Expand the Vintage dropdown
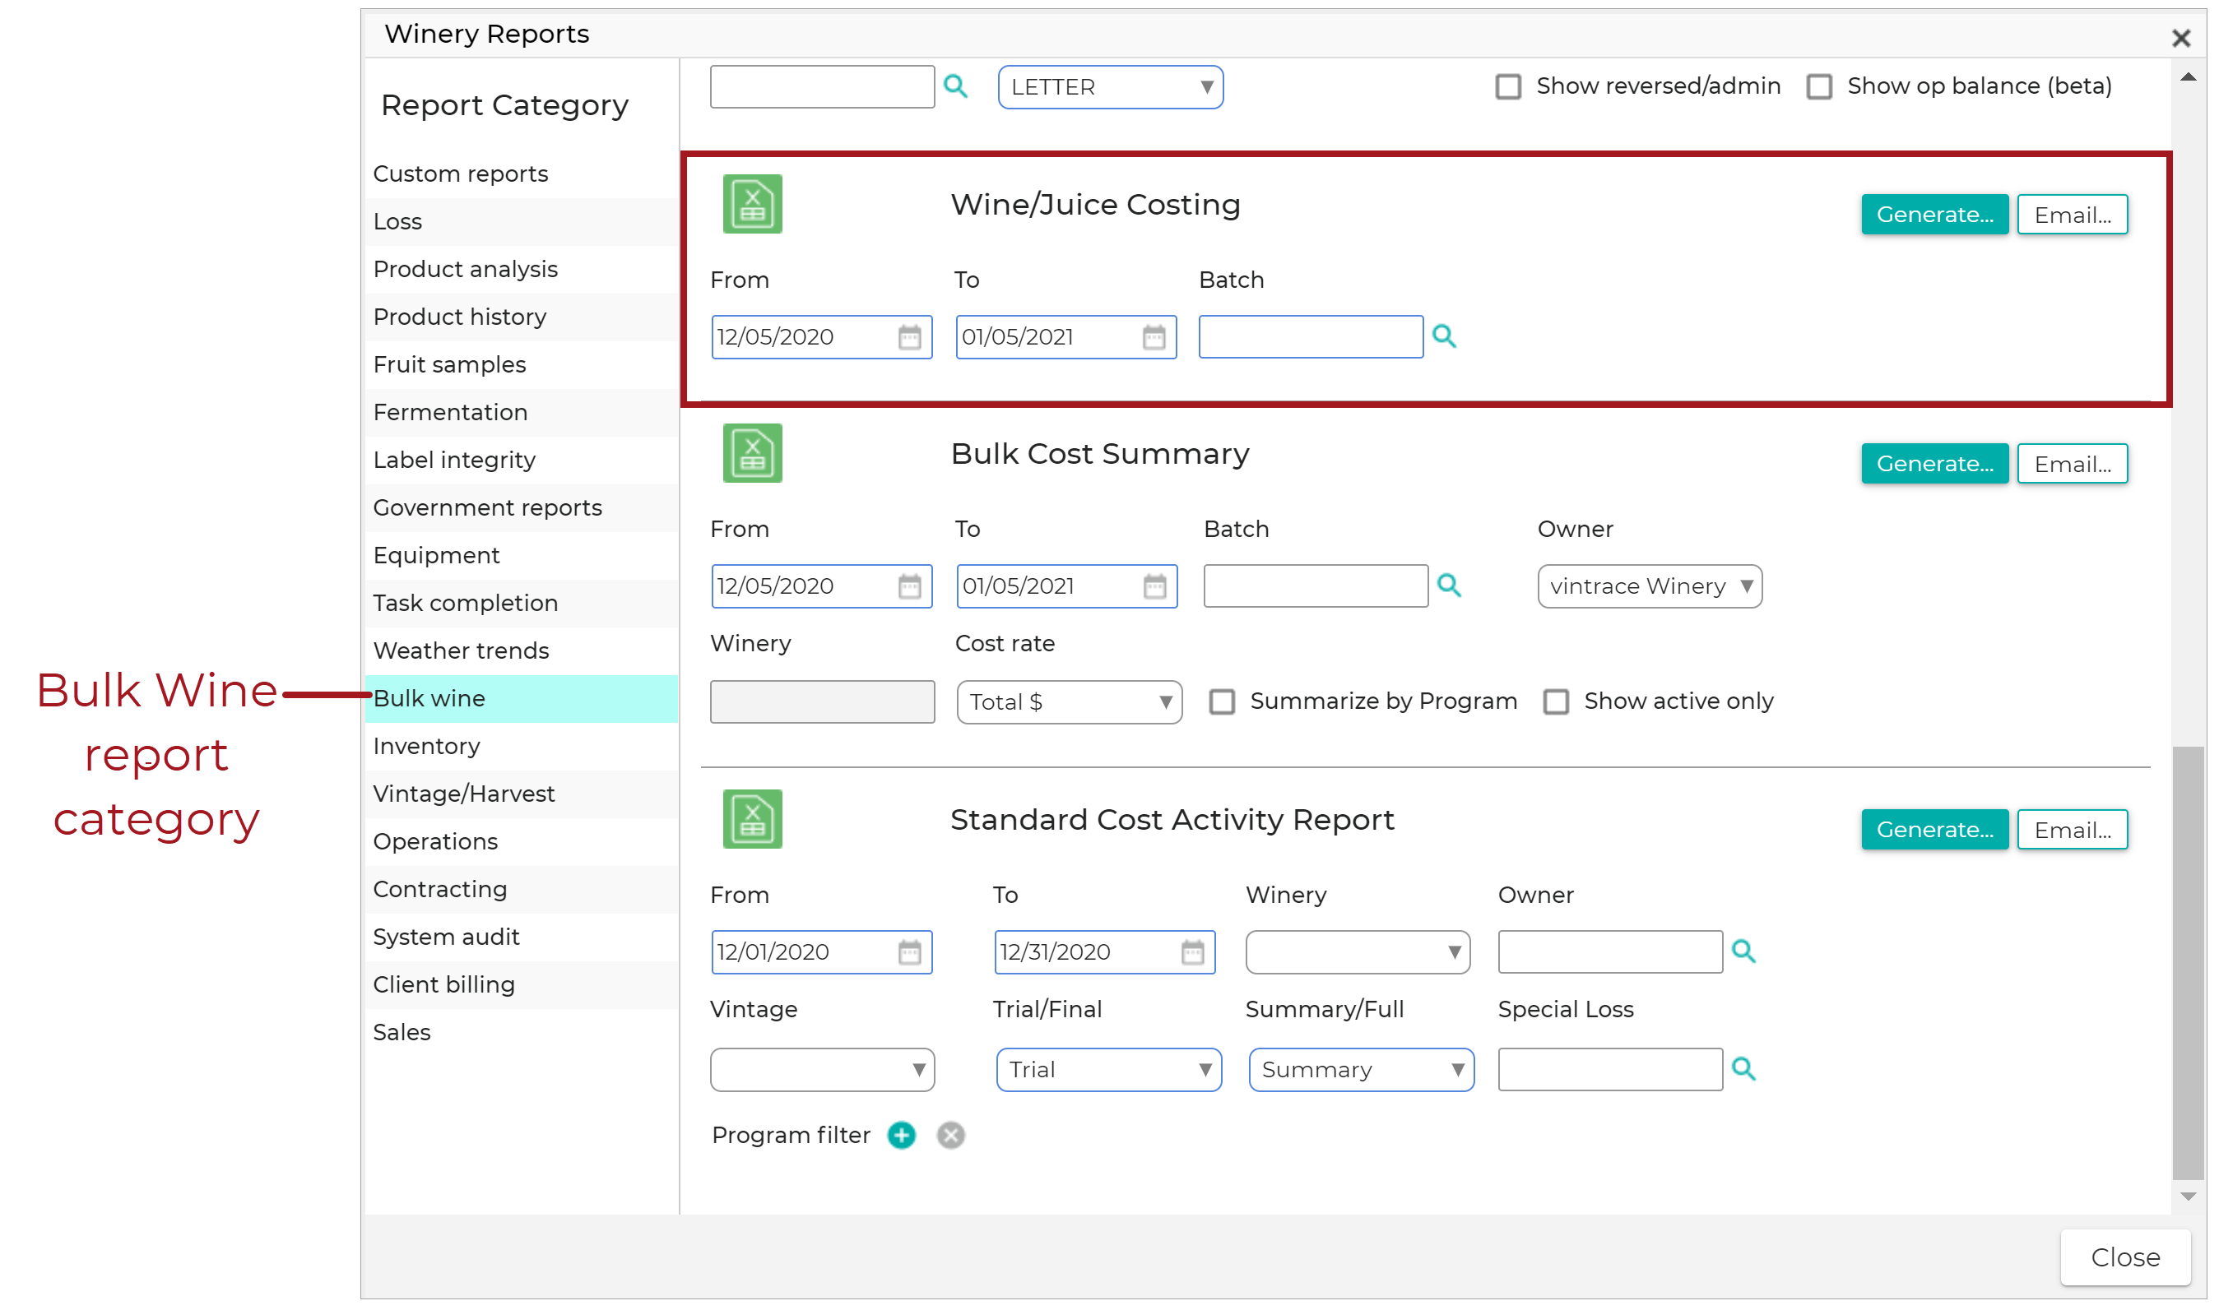The height and width of the screenshot is (1310, 2219). click(x=821, y=1069)
